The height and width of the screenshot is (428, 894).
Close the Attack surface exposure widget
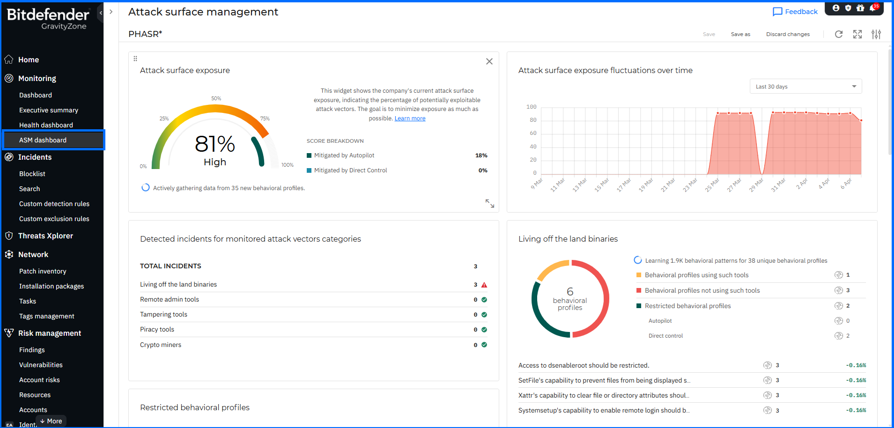(489, 61)
